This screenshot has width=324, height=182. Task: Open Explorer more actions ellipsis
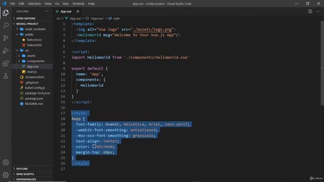47,11
